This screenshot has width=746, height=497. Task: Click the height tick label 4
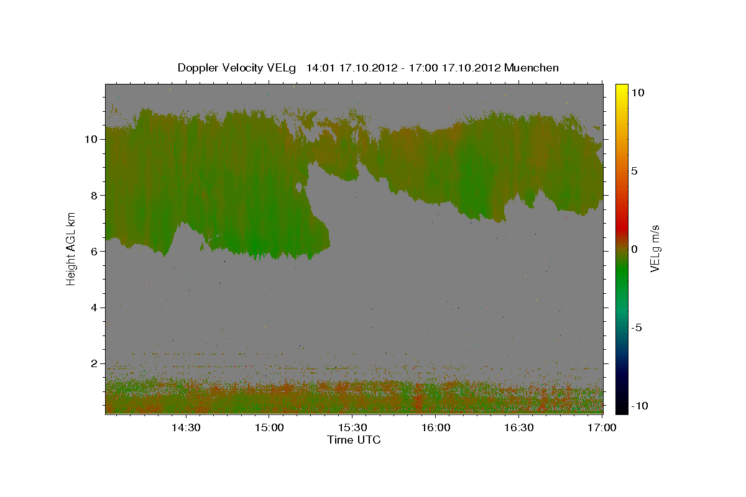tap(94, 307)
